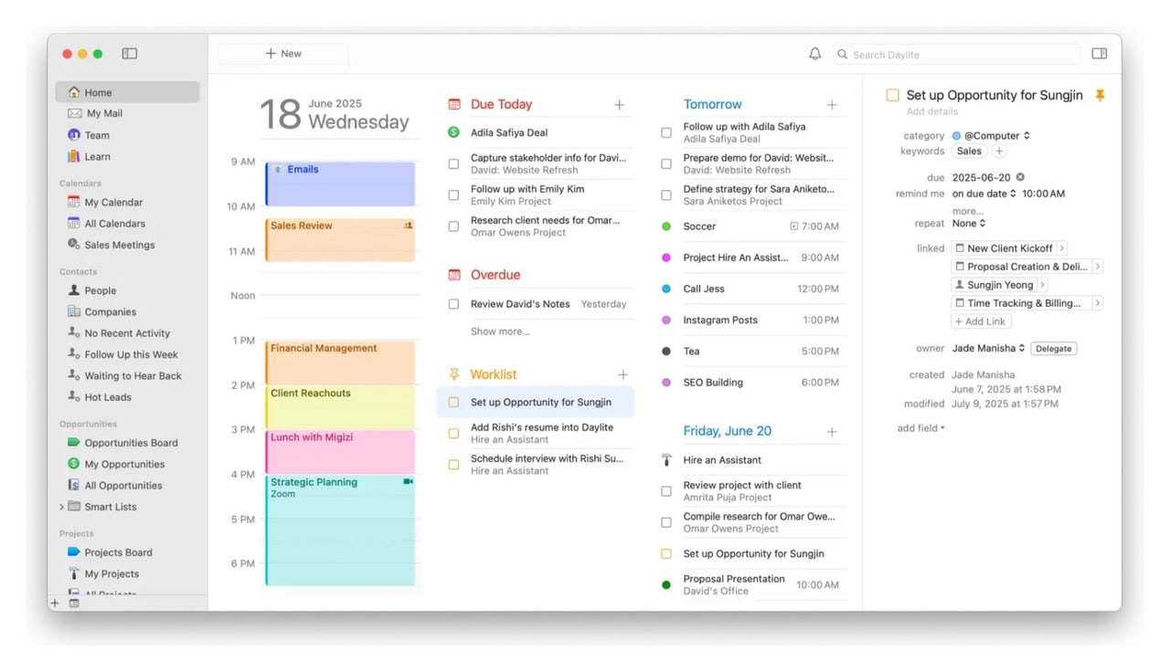1170x672 pixels.
Task: Open the repeat None dropdown
Action: (969, 224)
